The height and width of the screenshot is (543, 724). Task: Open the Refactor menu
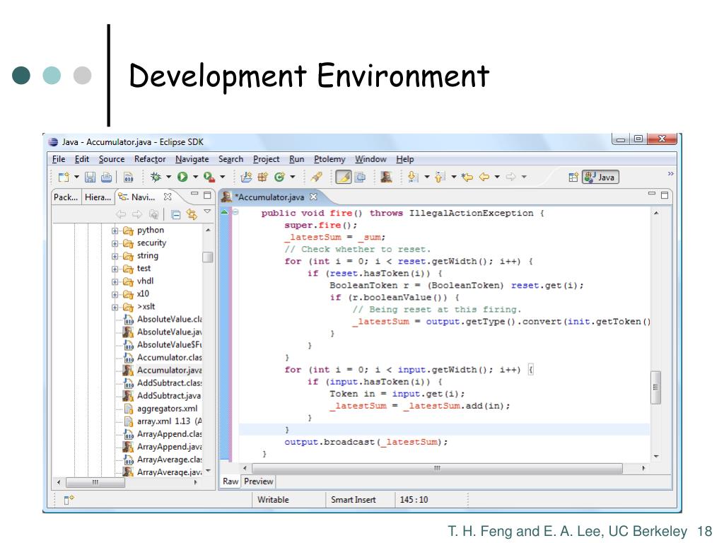click(x=150, y=159)
